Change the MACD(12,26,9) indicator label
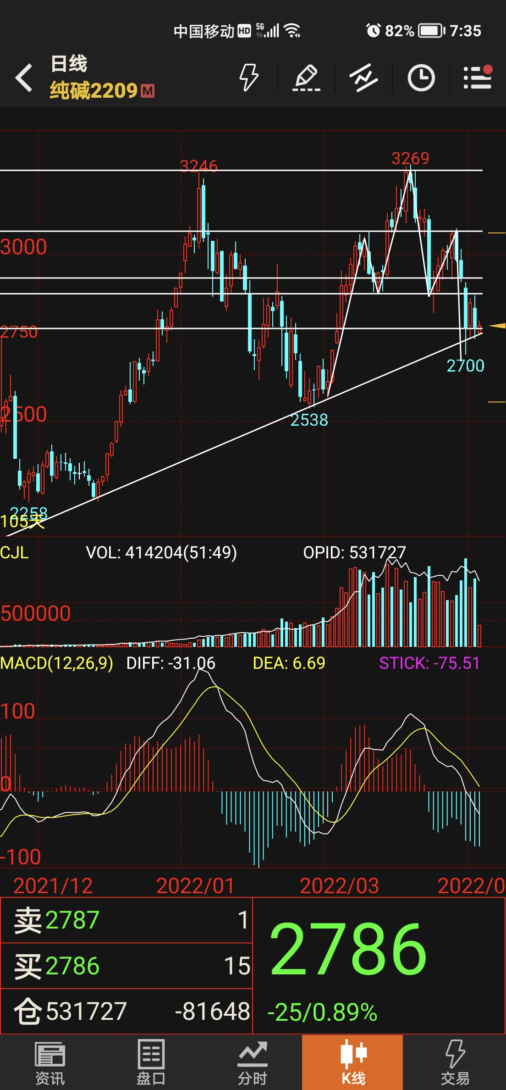Viewport: 506px width, 1090px height. (56, 663)
